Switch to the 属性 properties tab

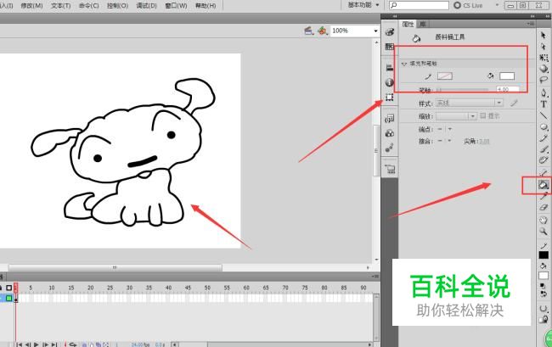pos(408,24)
